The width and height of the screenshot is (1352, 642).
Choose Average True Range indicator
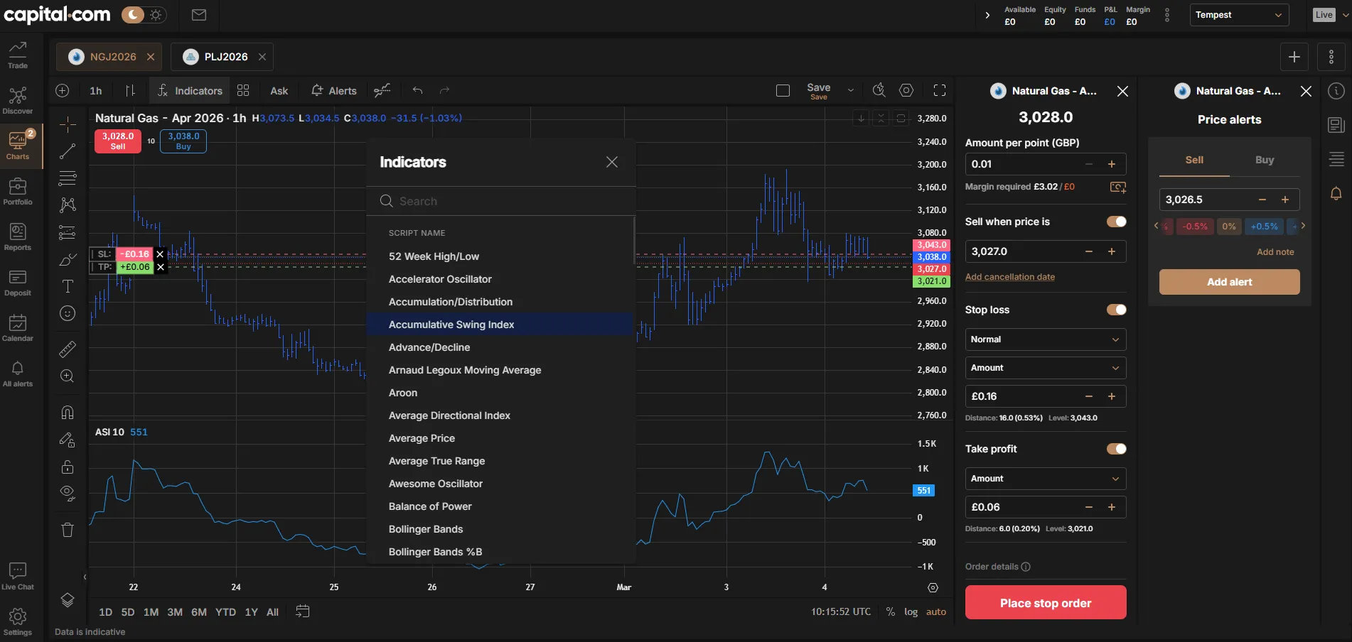(500, 461)
